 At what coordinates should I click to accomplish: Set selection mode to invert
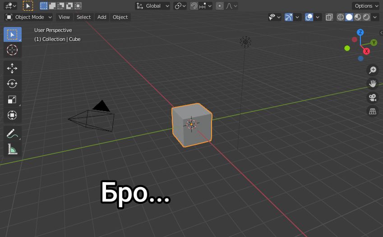click(69, 6)
